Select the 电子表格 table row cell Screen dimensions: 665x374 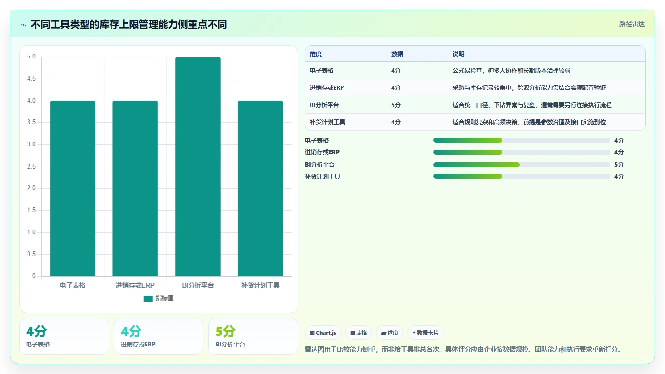point(322,71)
